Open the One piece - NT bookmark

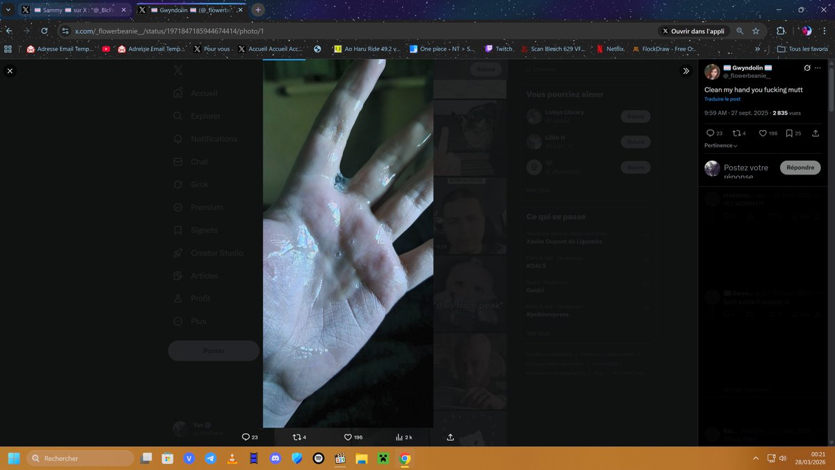(x=442, y=49)
